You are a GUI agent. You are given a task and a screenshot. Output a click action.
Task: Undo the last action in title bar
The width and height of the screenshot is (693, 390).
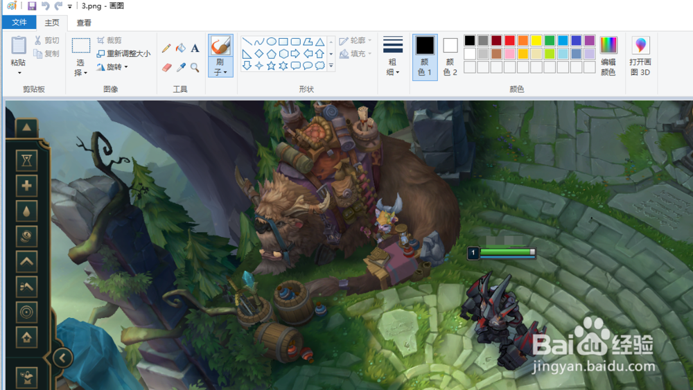coord(45,6)
